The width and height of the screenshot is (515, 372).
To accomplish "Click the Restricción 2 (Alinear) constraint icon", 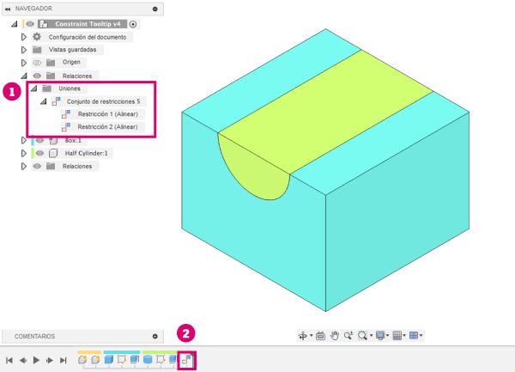I will point(66,127).
